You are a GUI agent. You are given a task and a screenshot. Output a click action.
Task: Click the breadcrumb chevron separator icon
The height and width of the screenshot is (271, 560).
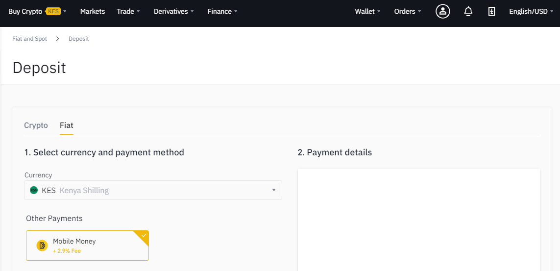[57, 39]
